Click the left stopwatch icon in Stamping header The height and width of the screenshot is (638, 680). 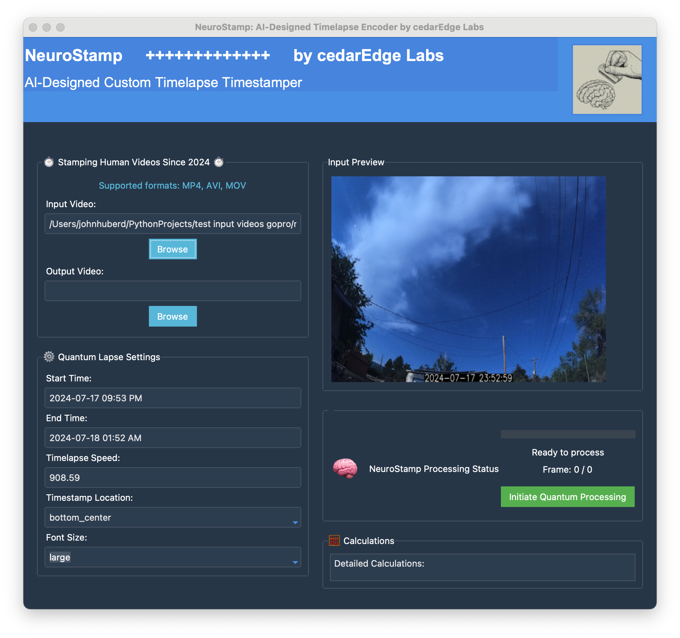click(49, 162)
